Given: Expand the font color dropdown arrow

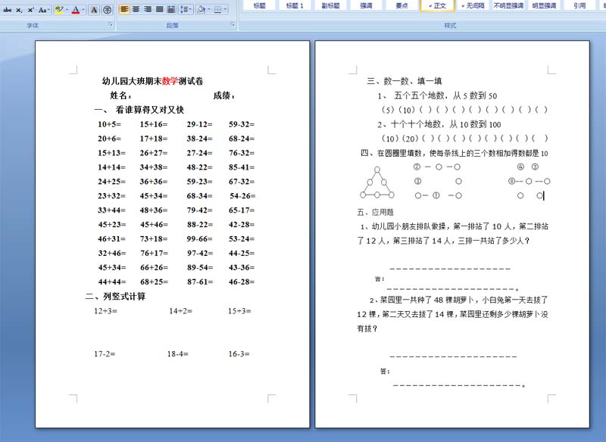Looking at the screenshot, I should click(x=83, y=10).
